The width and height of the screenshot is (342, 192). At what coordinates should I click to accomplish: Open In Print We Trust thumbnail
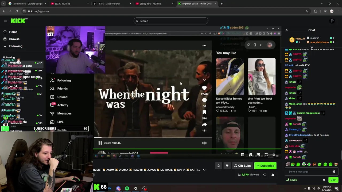point(262,77)
